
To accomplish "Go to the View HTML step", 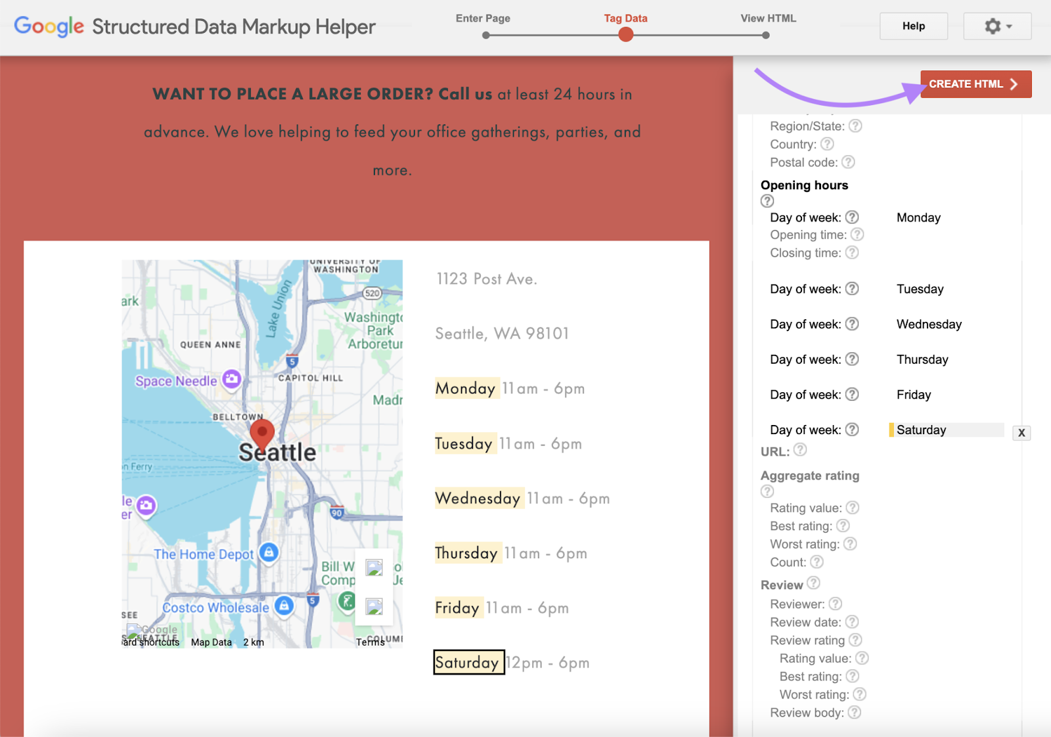I will pos(766,35).
